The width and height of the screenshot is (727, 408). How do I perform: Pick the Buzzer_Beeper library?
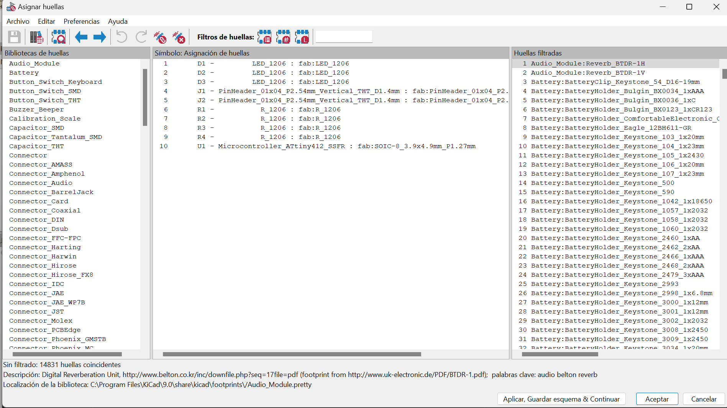click(36, 109)
